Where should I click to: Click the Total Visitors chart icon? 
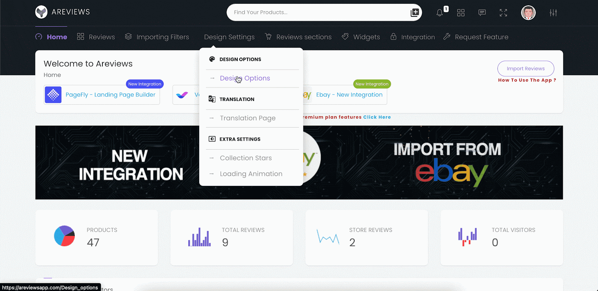[x=468, y=237]
